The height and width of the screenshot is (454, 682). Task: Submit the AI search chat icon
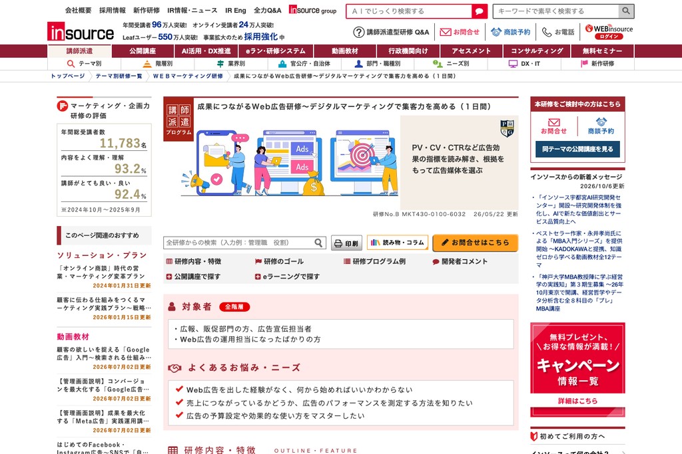(x=480, y=11)
